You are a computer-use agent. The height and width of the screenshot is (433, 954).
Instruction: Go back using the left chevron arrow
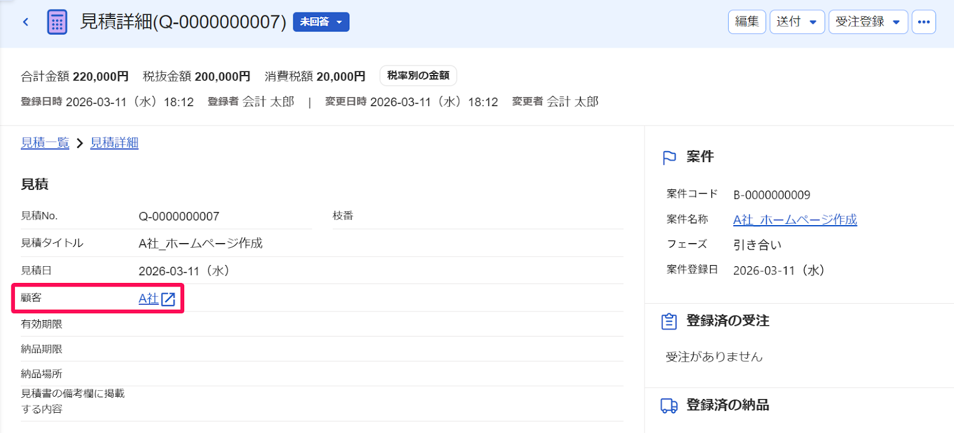tap(26, 22)
